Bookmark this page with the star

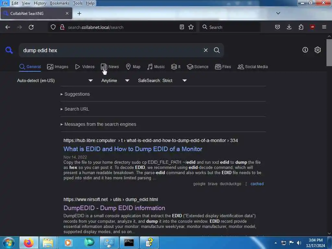[191, 27]
